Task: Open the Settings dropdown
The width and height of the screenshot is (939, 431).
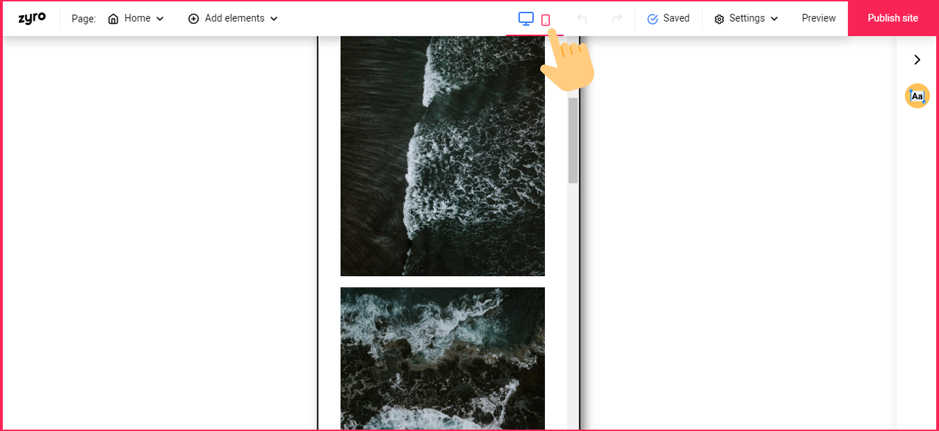Action: (746, 19)
